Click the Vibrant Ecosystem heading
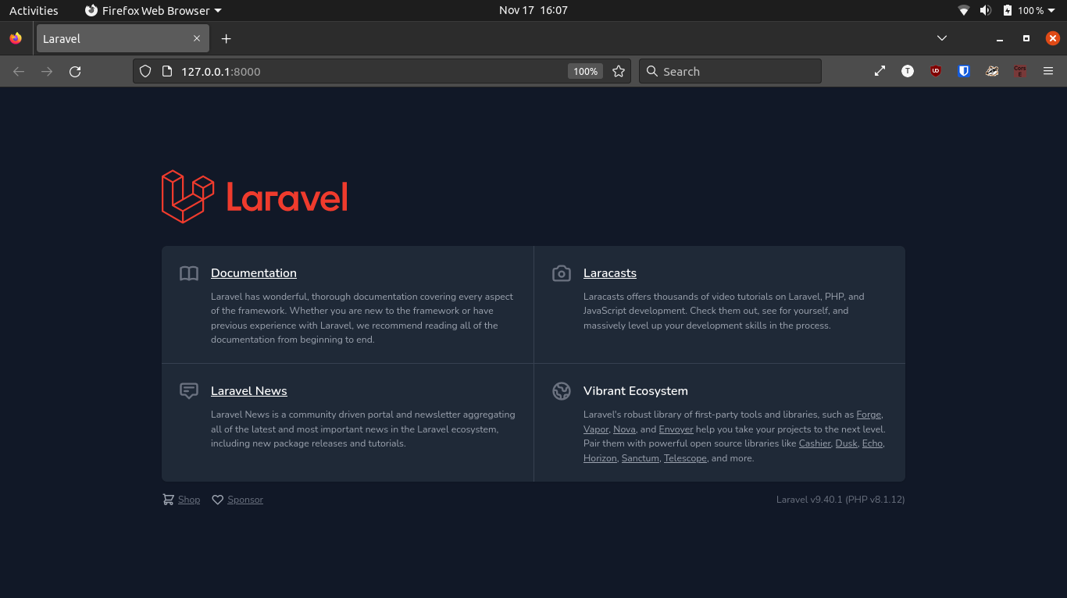This screenshot has width=1067, height=598. click(636, 391)
